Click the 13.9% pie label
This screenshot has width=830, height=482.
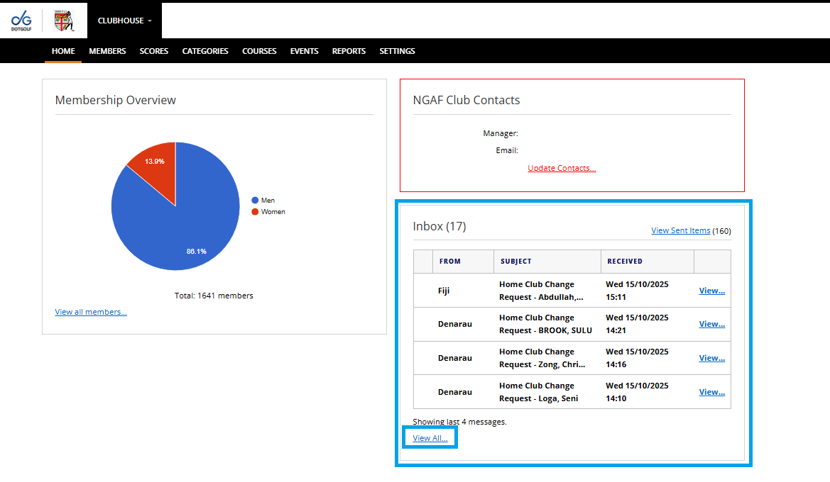155,161
